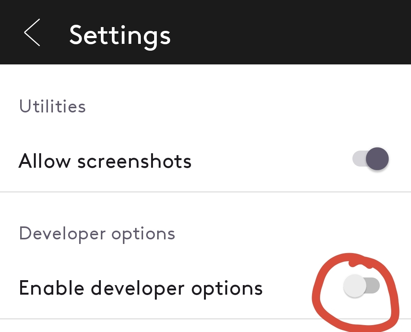
Task: Click the gray track of developer options switch
Action: tap(373, 285)
